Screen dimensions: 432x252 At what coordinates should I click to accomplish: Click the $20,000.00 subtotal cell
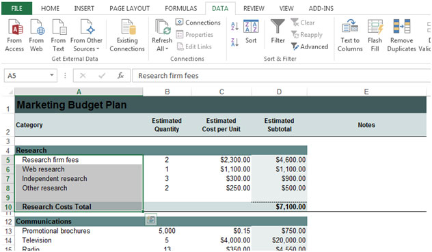coord(279,240)
